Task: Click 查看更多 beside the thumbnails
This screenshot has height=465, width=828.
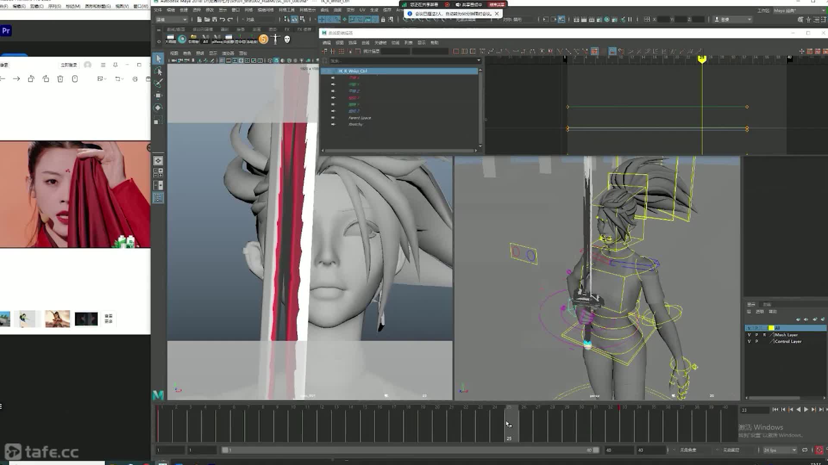Action: (x=109, y=319)
